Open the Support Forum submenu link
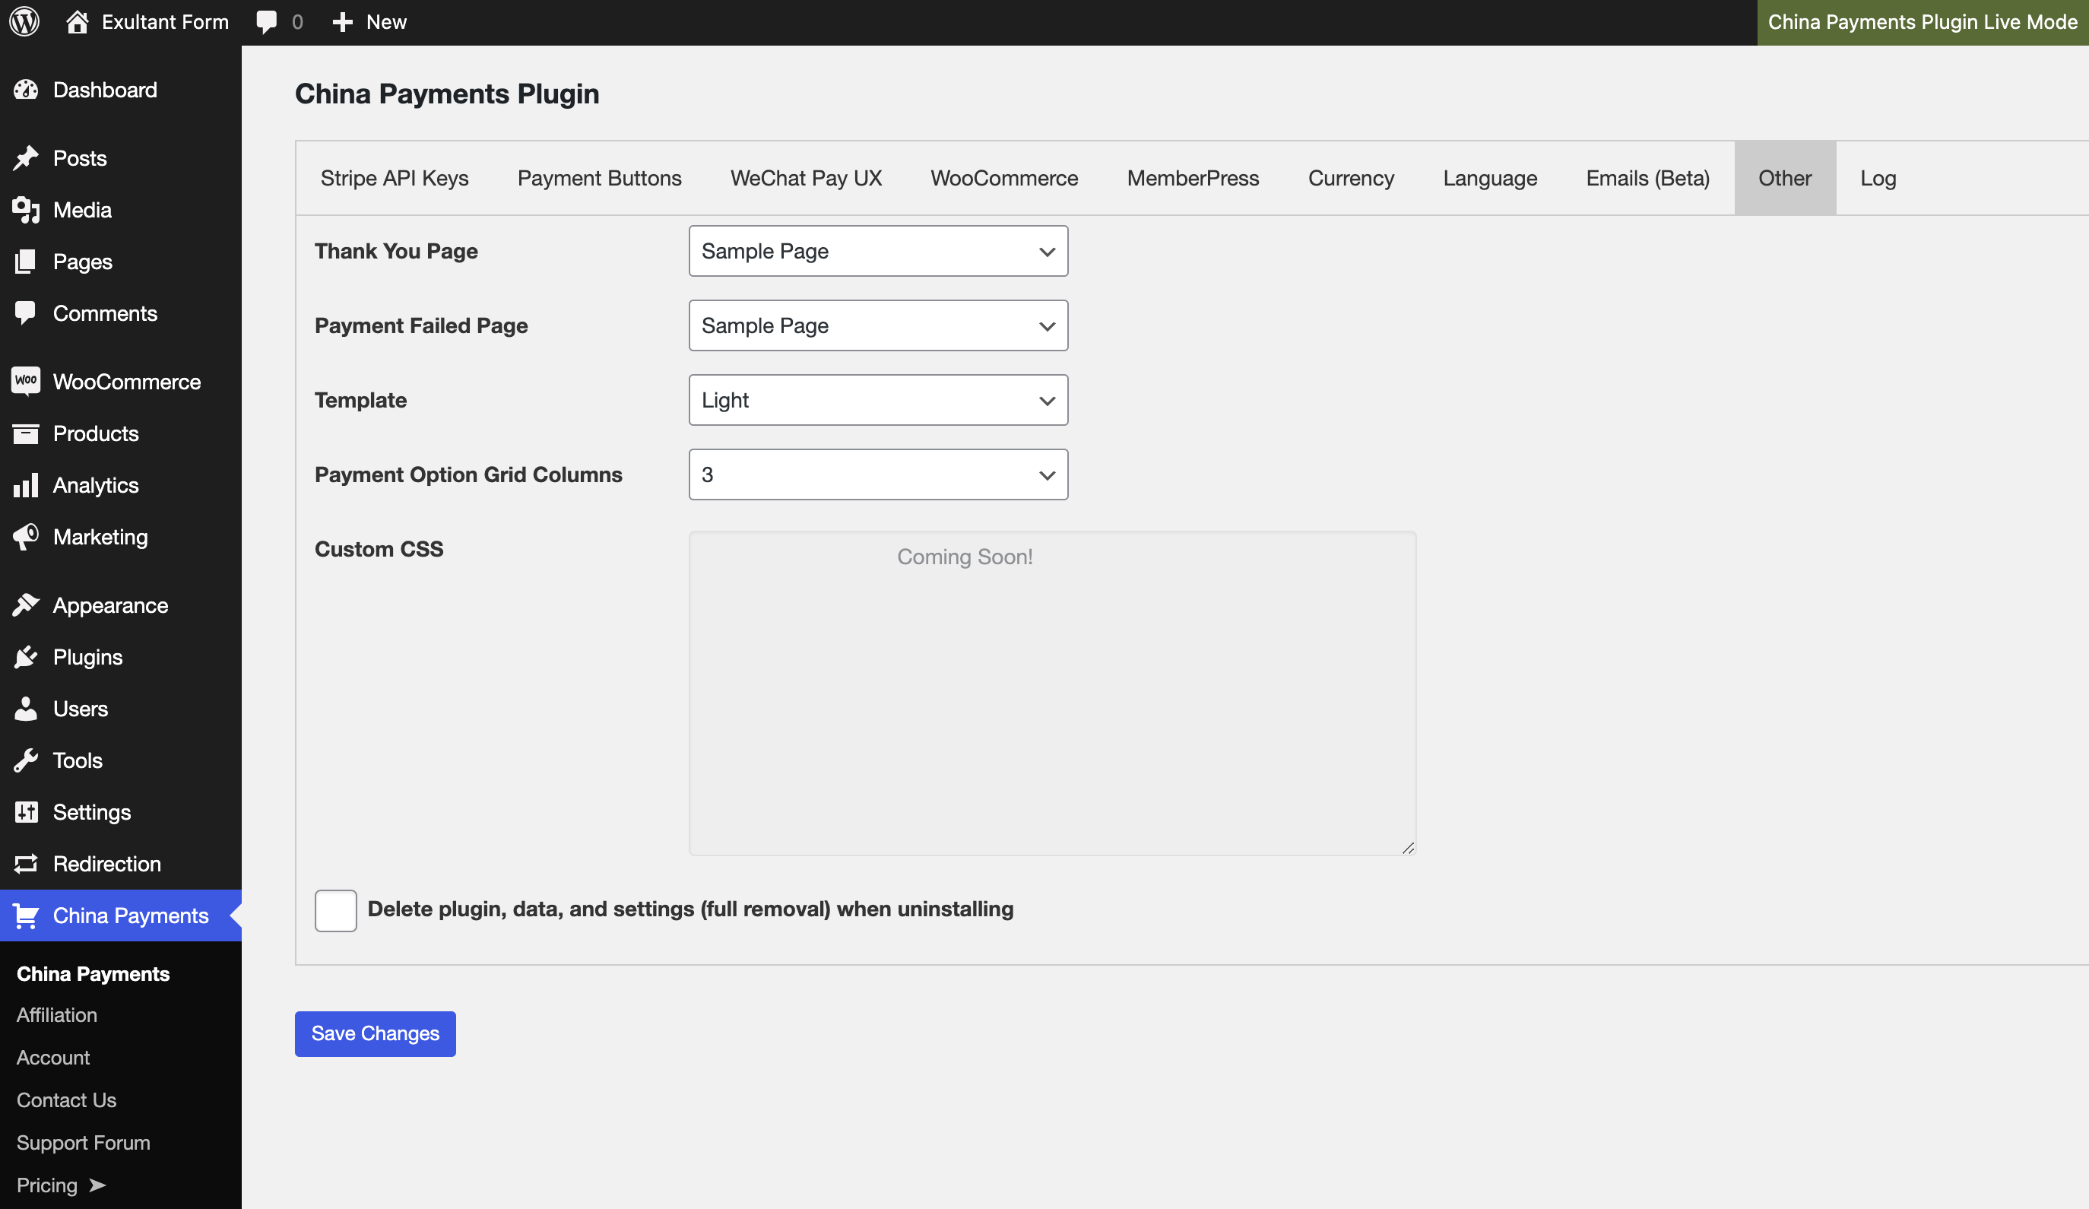 (83, 1143)
